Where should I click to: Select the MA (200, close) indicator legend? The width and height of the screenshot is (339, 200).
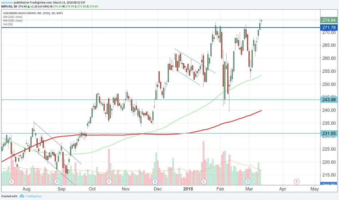pyautogui.click(x=13, y=20)
